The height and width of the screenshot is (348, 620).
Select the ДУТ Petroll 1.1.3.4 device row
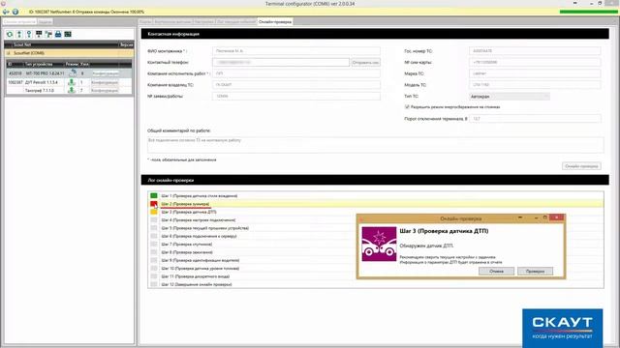pos(69,82)
